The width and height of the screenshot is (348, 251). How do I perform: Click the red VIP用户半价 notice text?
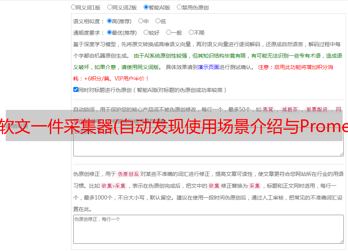[x=131, y=79]
